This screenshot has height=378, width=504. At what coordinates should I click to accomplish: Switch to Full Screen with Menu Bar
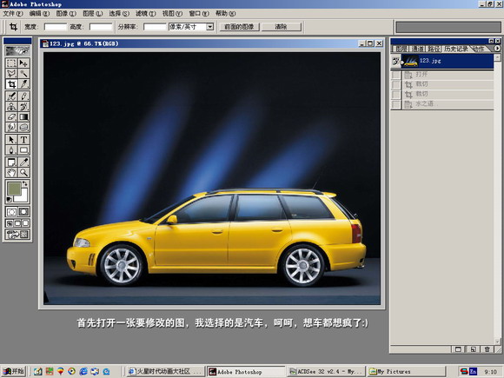(17, 223)
